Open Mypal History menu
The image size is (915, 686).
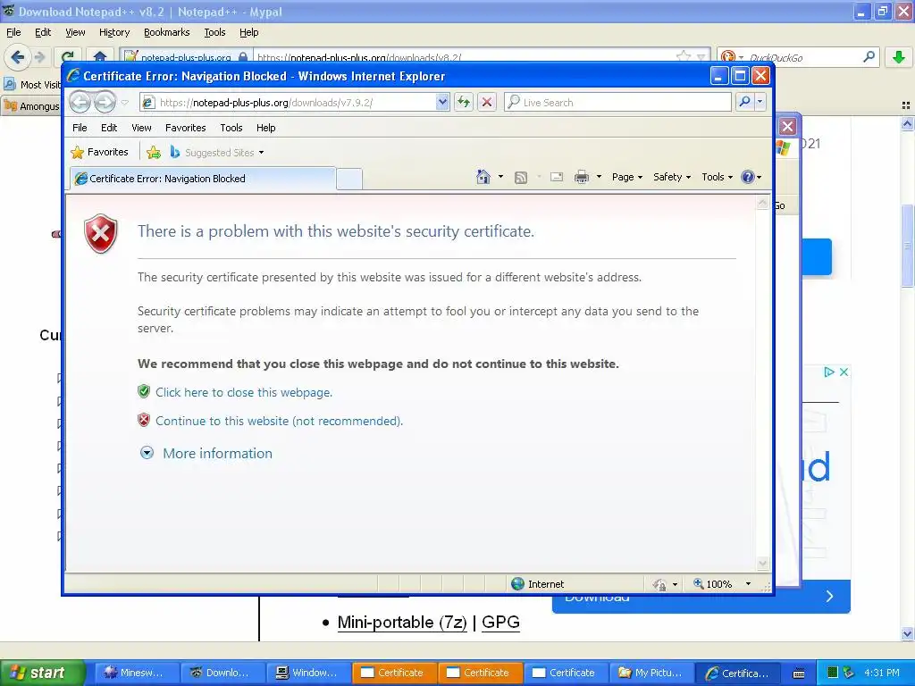tap(113, 32)
